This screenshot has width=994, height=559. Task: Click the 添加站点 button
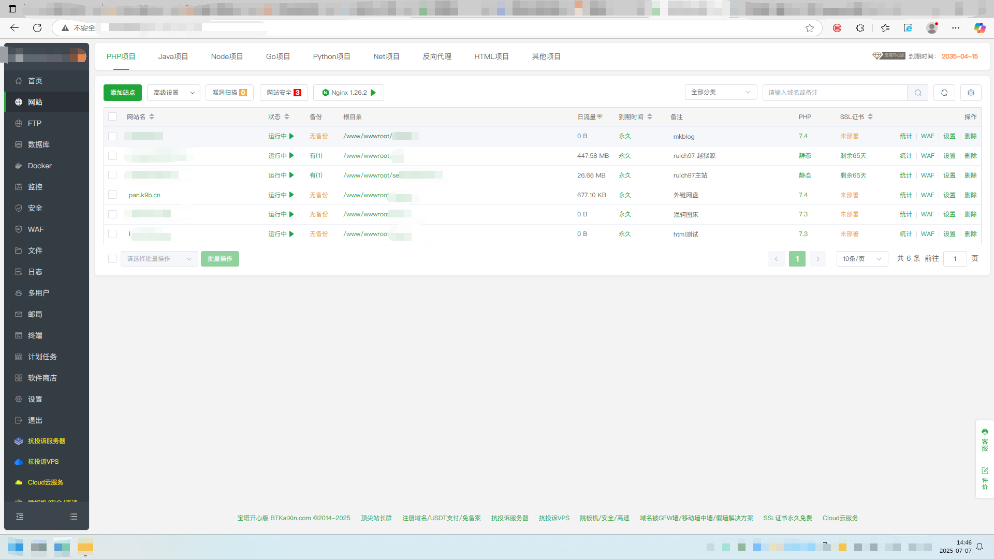pos(123,93)
